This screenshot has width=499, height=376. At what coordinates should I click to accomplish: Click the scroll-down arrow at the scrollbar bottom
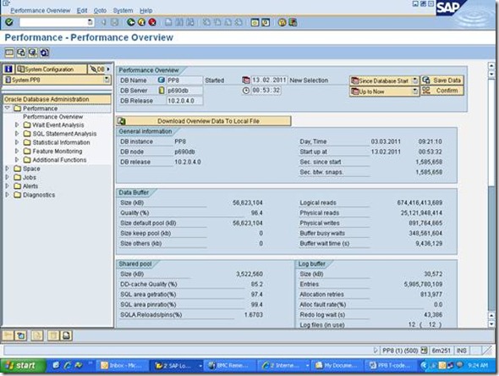point(491,324)
